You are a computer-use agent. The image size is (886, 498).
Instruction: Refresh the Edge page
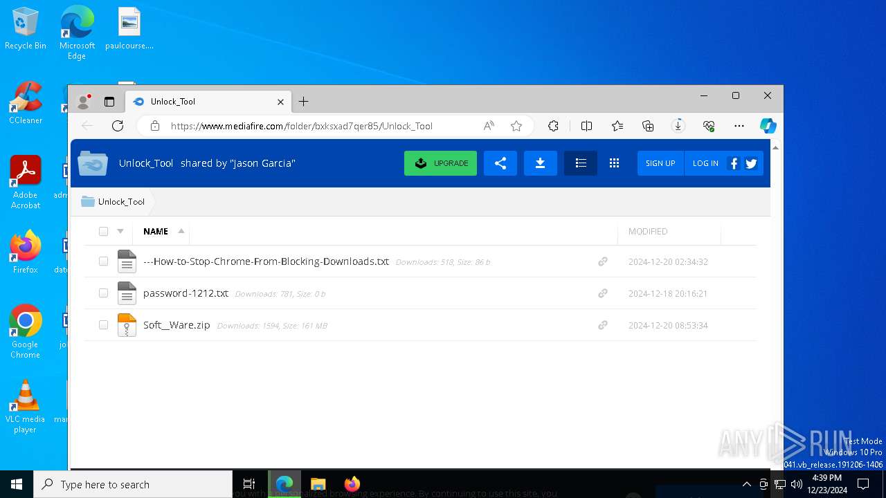pos(118,126)
